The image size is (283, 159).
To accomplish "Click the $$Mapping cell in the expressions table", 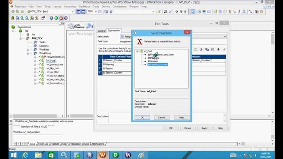I will pos(117,64).
